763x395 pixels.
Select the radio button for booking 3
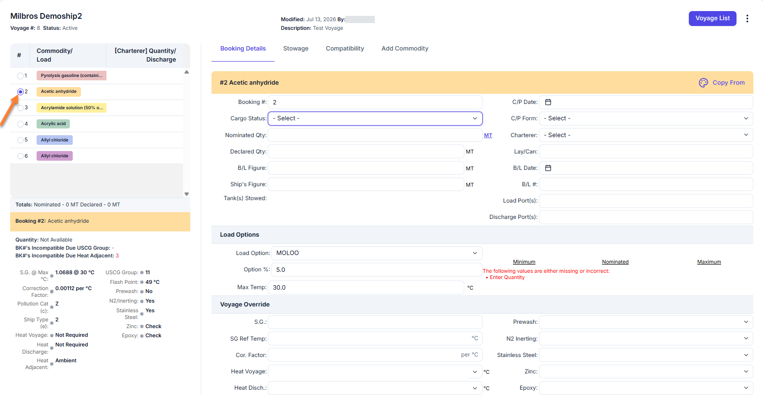pos(20,108)
